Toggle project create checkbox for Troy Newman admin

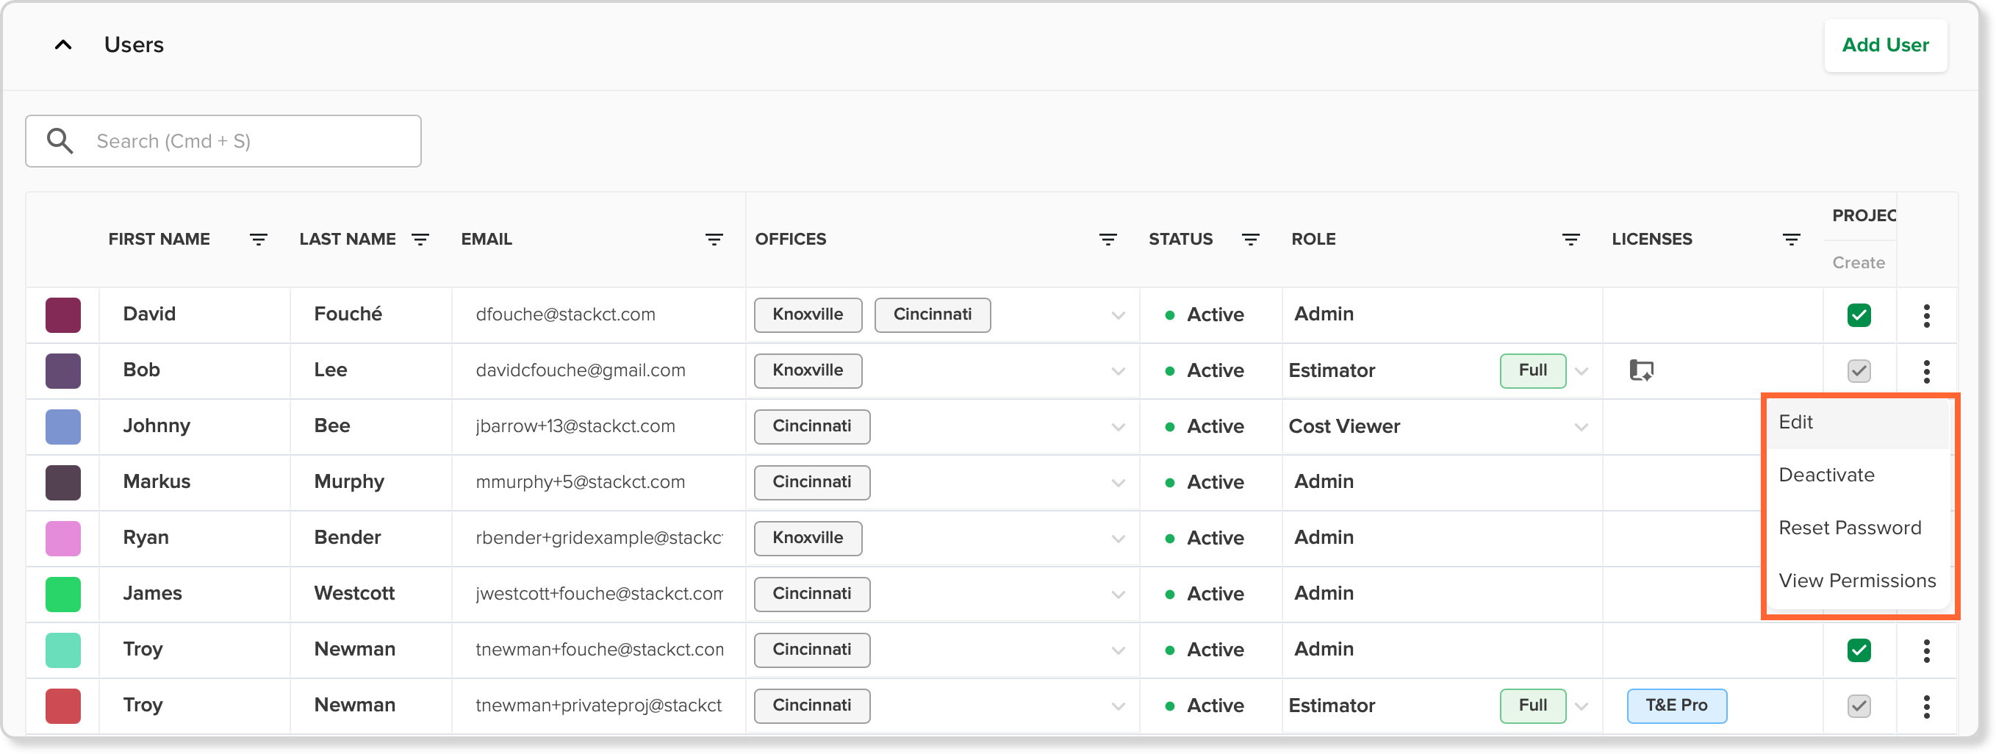click(1859, 650)
